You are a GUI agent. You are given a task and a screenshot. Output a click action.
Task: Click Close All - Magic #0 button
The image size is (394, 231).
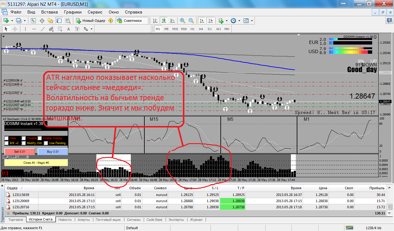[x=36, y=162]
